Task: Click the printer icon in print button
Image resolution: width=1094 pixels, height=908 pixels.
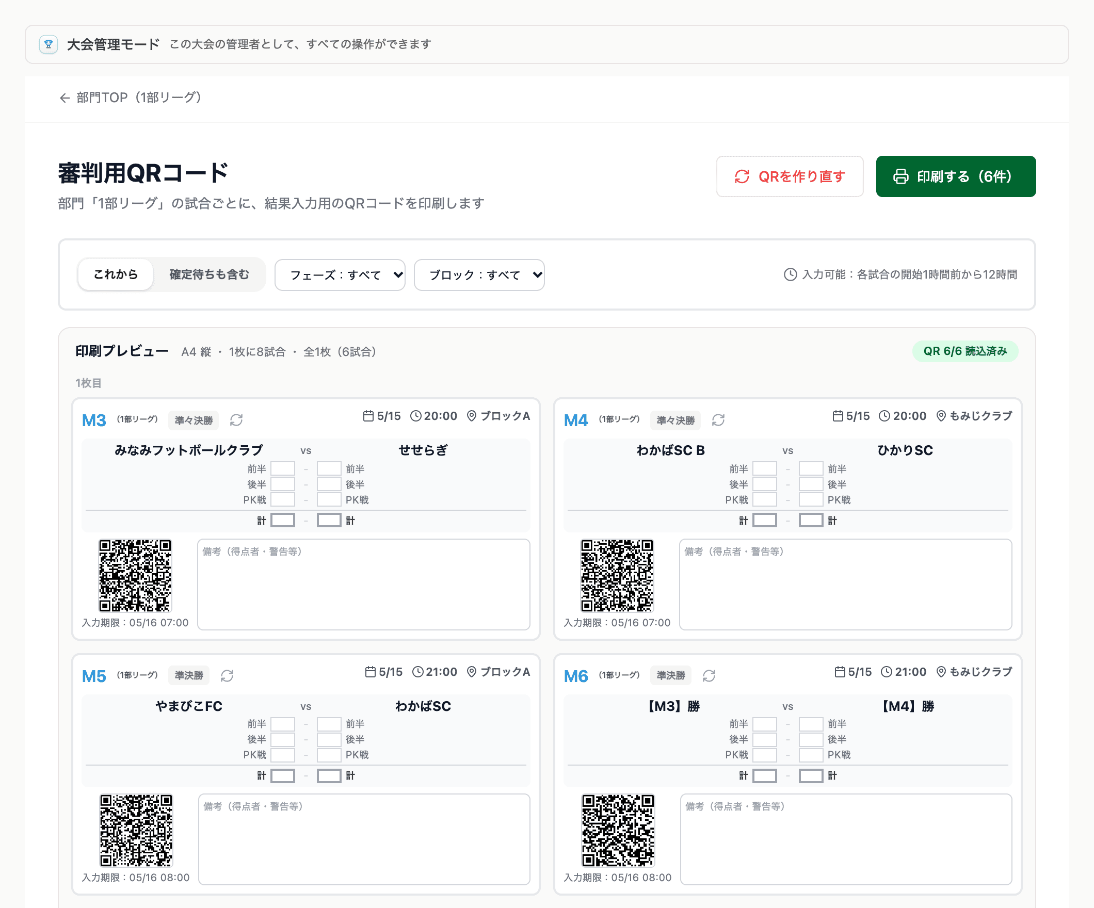Action: [x=901, y=176]
